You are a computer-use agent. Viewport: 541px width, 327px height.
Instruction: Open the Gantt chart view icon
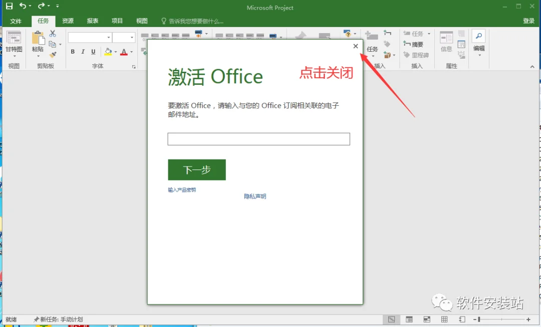pos(14,38)
